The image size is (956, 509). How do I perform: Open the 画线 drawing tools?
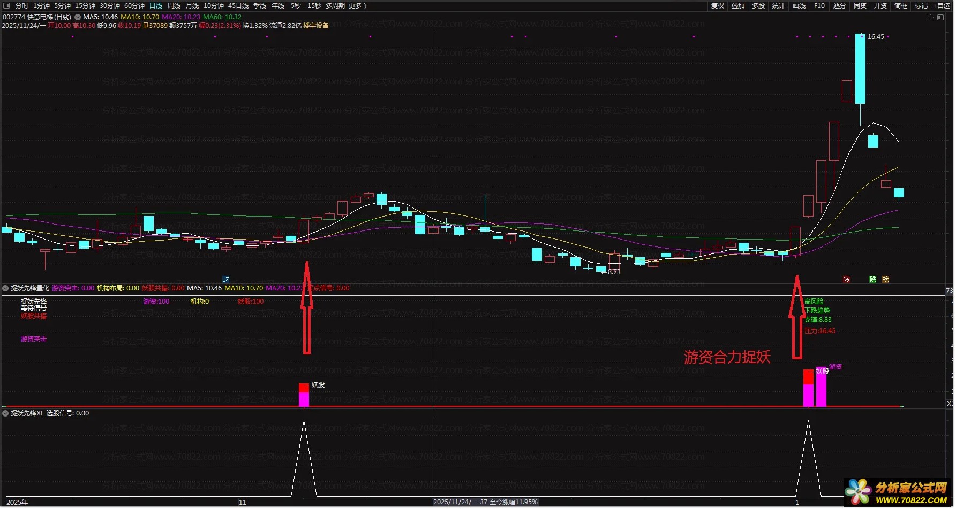(x=799, y=6)
